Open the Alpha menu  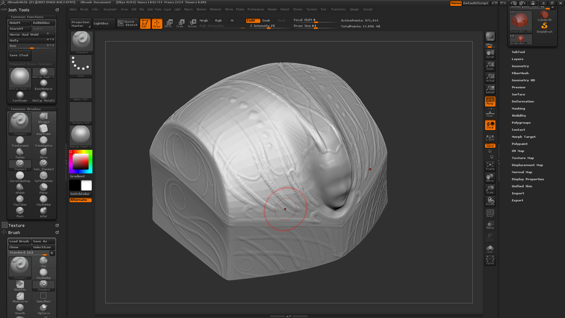pyautogui.click(x=73, y=9)
